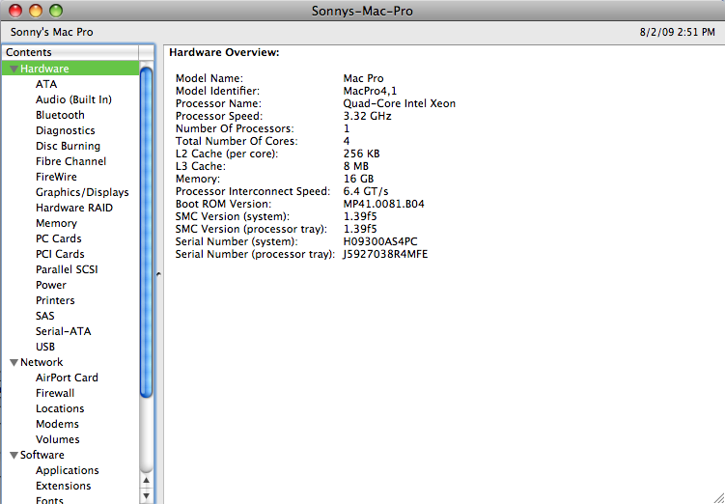Click the sidebar scroll down arrow
This screenshot has width=725, height=504.
coord(146,496)
